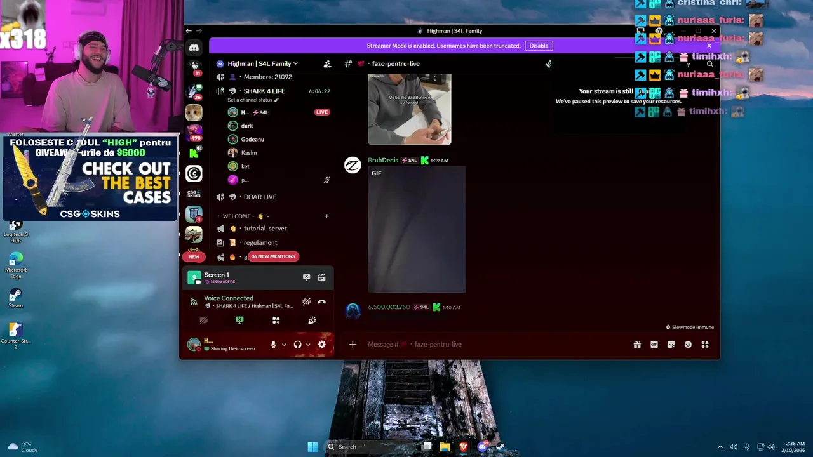Open the cat avatar server

[x=194, y=112]
